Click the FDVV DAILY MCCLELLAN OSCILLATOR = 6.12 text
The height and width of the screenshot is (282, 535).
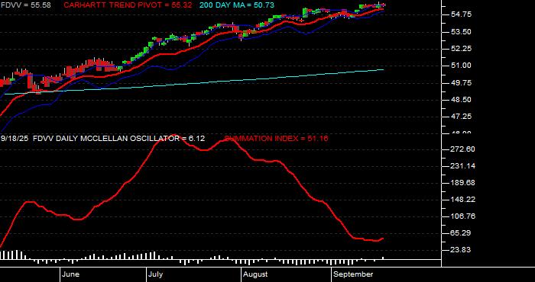point(119,139)
